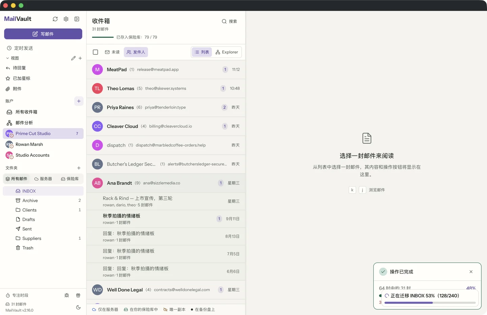Open the 已加星标 starred view

point(43,78)
